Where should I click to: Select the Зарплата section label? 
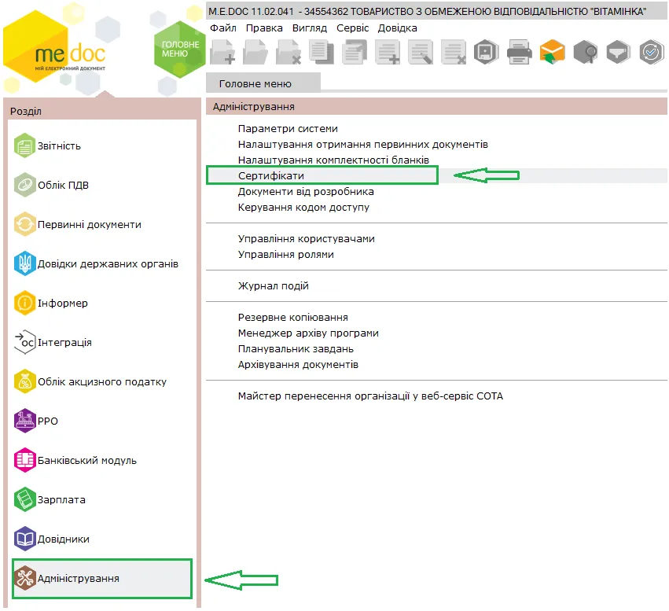[x=61, y=499]
